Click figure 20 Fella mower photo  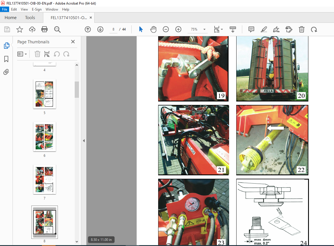[x=272, y=69]
